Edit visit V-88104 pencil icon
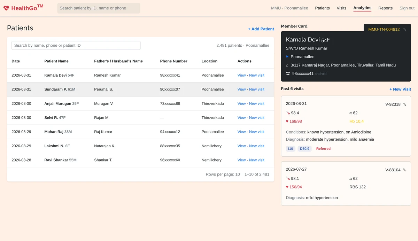Screen dimensions: 418x241 (404, 170)
